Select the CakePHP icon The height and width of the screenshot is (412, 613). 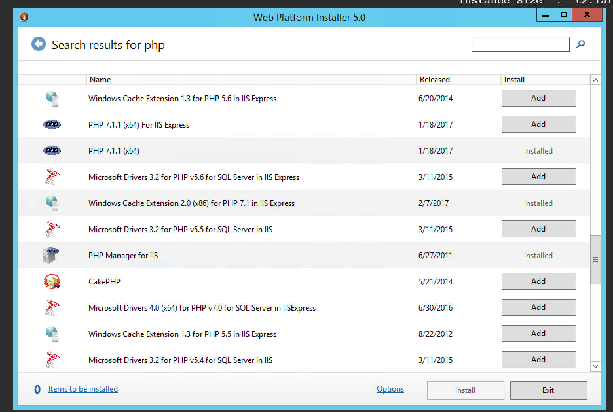tap(52, 282)
